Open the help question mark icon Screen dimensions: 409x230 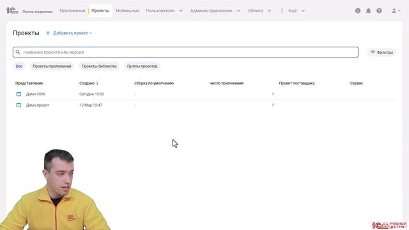379,11
